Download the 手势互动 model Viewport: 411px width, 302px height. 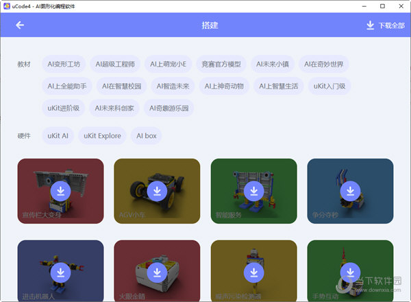pyautogui.click(x=350, y=272)
